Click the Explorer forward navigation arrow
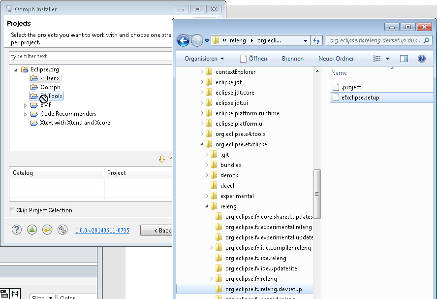Screen dimensions: 437x299 [197, 41]
